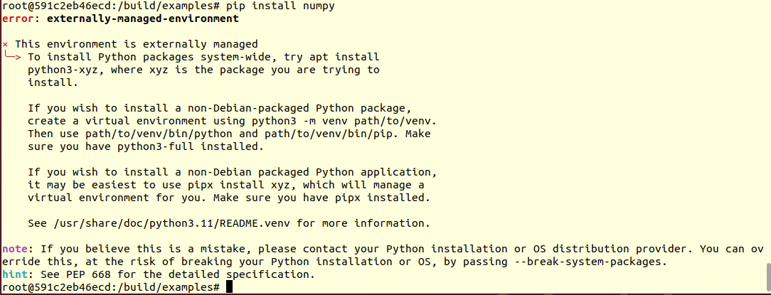
Task: Click the red × symbol before 'This environment'
Action: point(6,45)
